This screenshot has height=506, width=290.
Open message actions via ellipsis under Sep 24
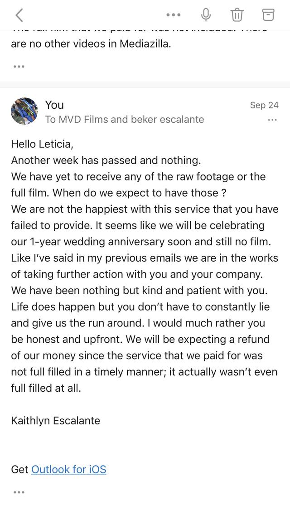coord(272,120)
